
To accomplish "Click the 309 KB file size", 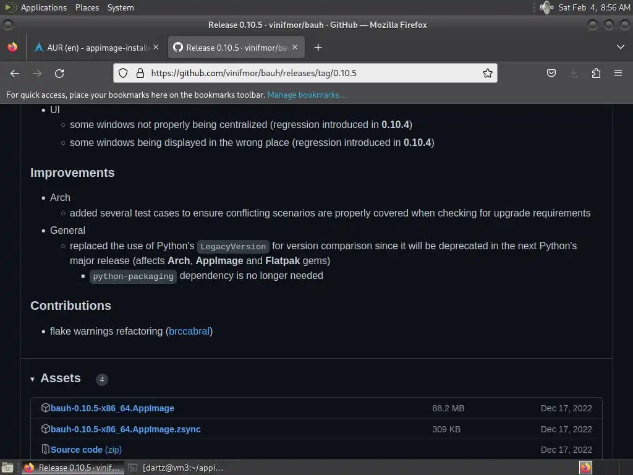I will pyautogui.click(x=446, y=429).
